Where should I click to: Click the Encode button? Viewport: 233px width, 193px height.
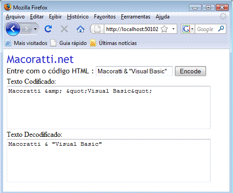(190, 71)
